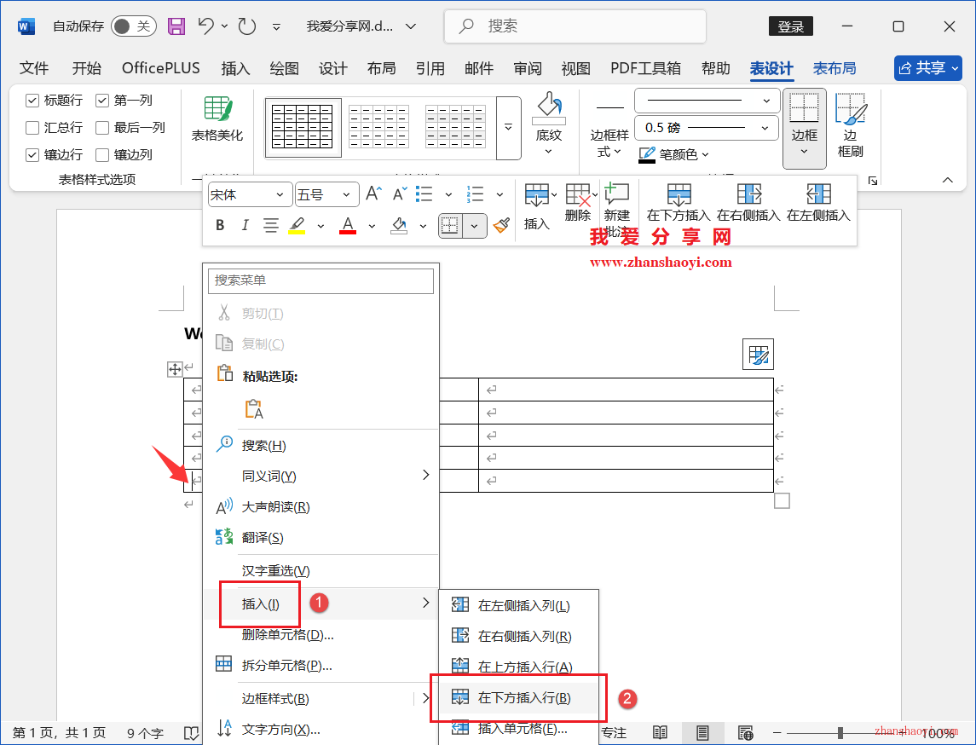976x745 pixels.
Task: Toggle Italic in the mini toolbar
Action: point(245,225)
